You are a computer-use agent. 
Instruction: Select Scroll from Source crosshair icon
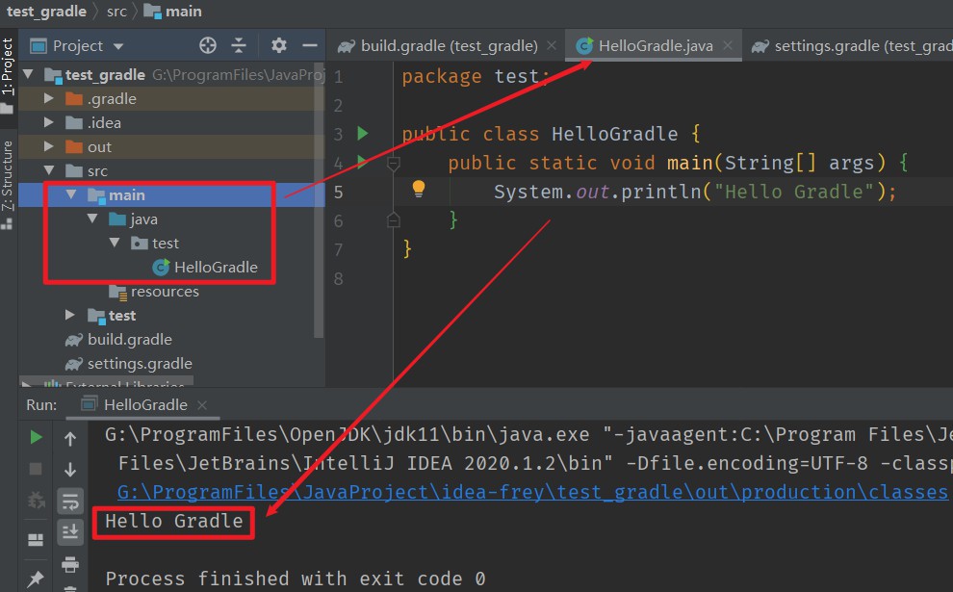208,44
